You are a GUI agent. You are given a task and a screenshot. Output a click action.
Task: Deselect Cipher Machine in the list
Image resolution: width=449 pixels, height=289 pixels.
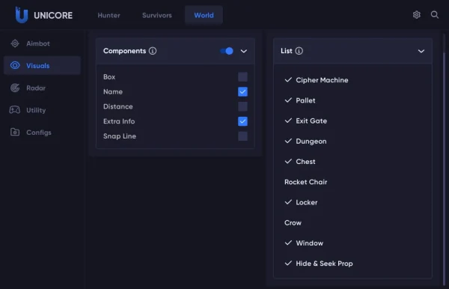point(352,80)
